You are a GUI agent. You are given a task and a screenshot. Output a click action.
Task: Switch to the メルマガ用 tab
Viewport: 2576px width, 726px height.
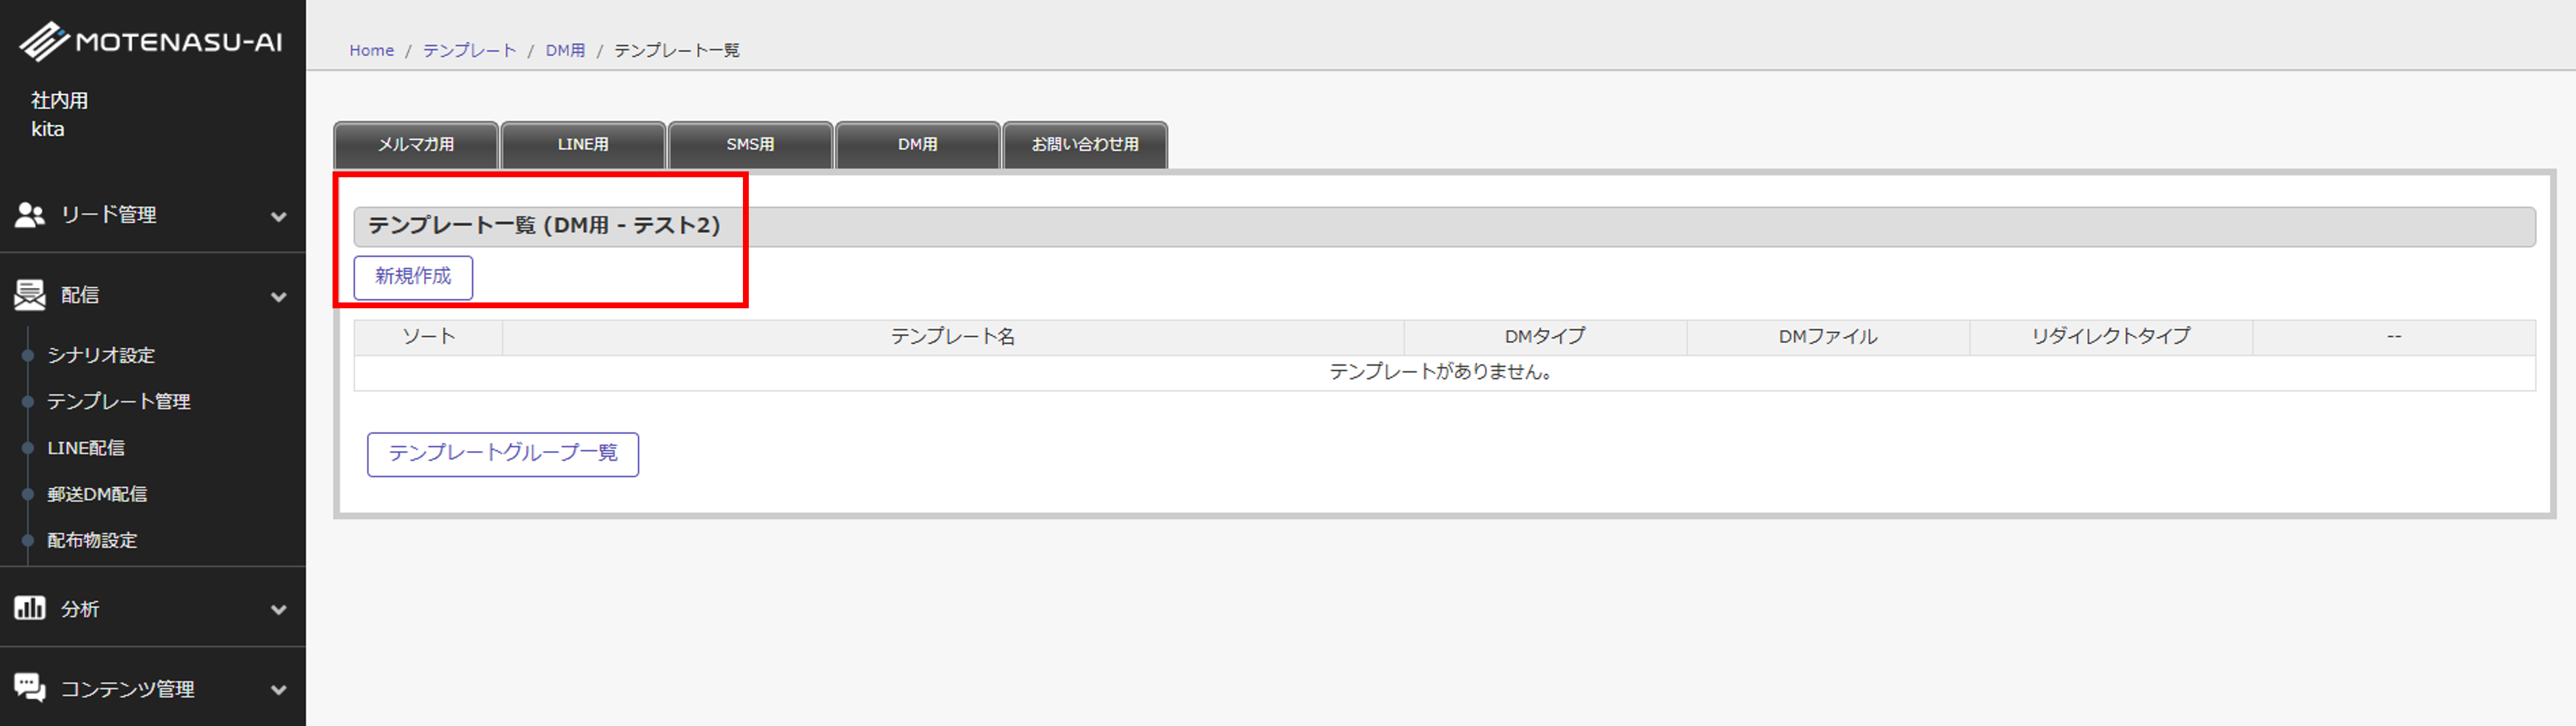415,145
